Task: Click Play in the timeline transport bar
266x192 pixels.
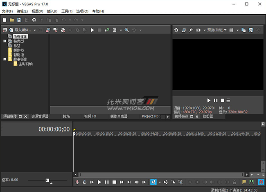Action: (99, 182)
